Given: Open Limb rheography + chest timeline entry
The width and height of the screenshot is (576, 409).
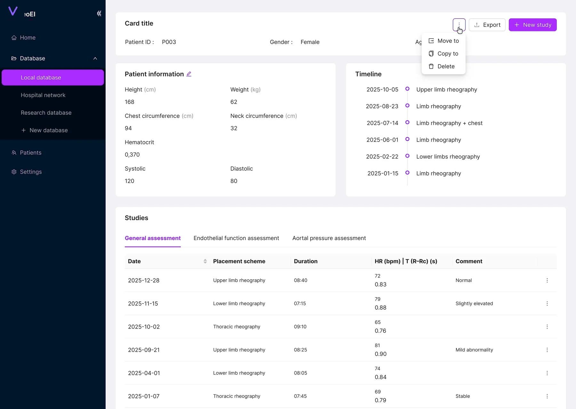Looking at the screenshot, I should coord(449,123).
